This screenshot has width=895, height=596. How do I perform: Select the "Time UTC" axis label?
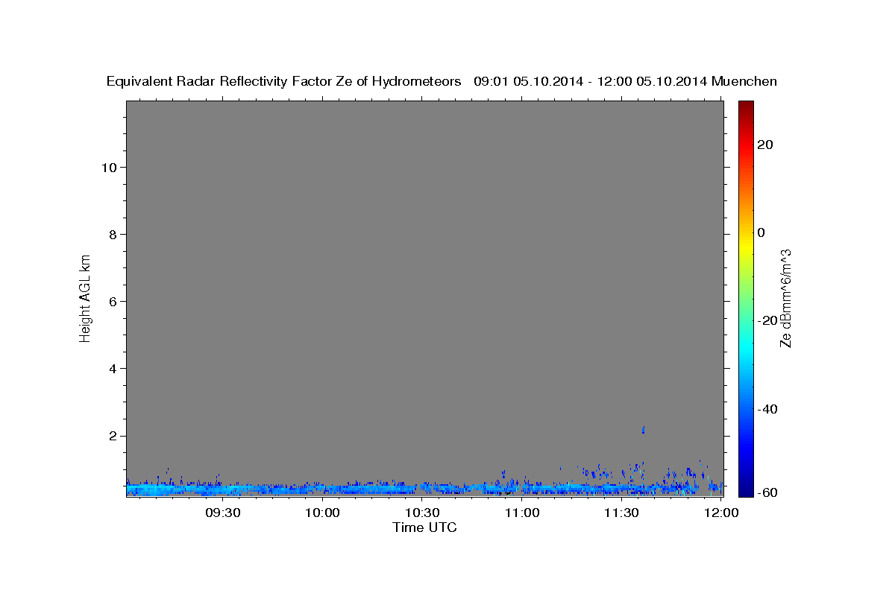[424, 527]
